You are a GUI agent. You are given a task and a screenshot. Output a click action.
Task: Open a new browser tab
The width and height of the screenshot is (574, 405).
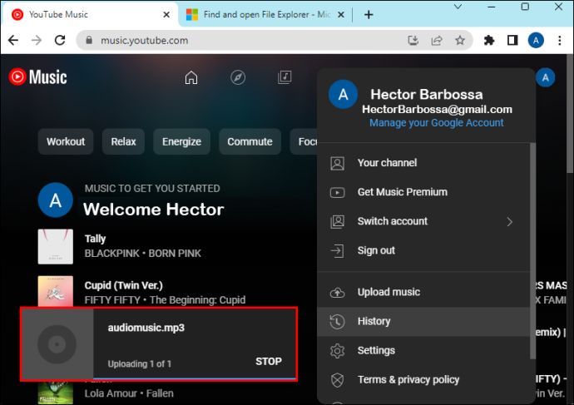coord(369,15)
